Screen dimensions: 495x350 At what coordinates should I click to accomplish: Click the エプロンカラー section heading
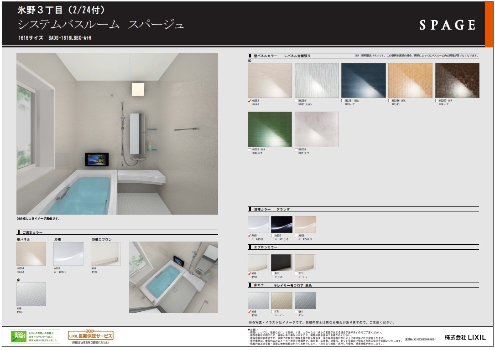tap(266, 247)
